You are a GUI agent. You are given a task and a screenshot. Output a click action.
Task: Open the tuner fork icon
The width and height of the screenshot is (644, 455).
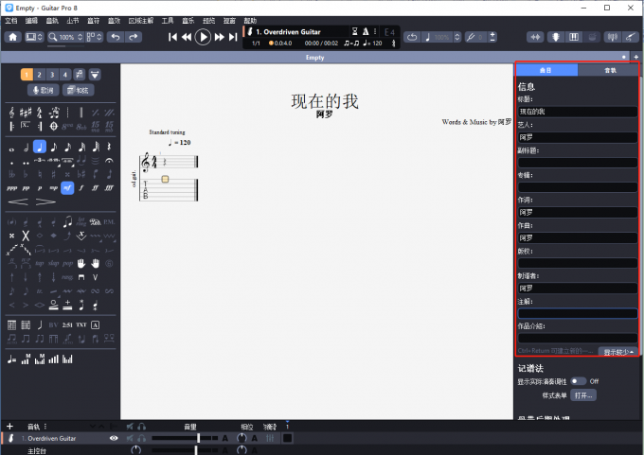coord(470,37)
